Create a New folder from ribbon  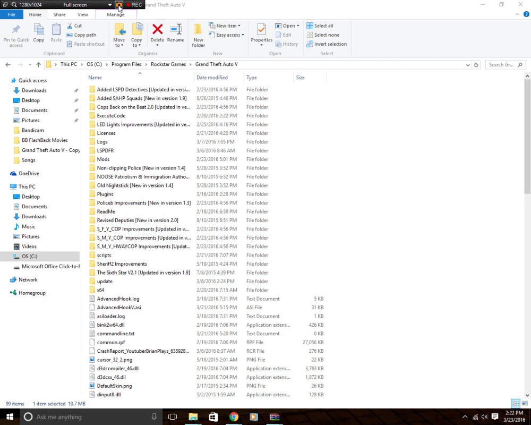coord(198,35)
